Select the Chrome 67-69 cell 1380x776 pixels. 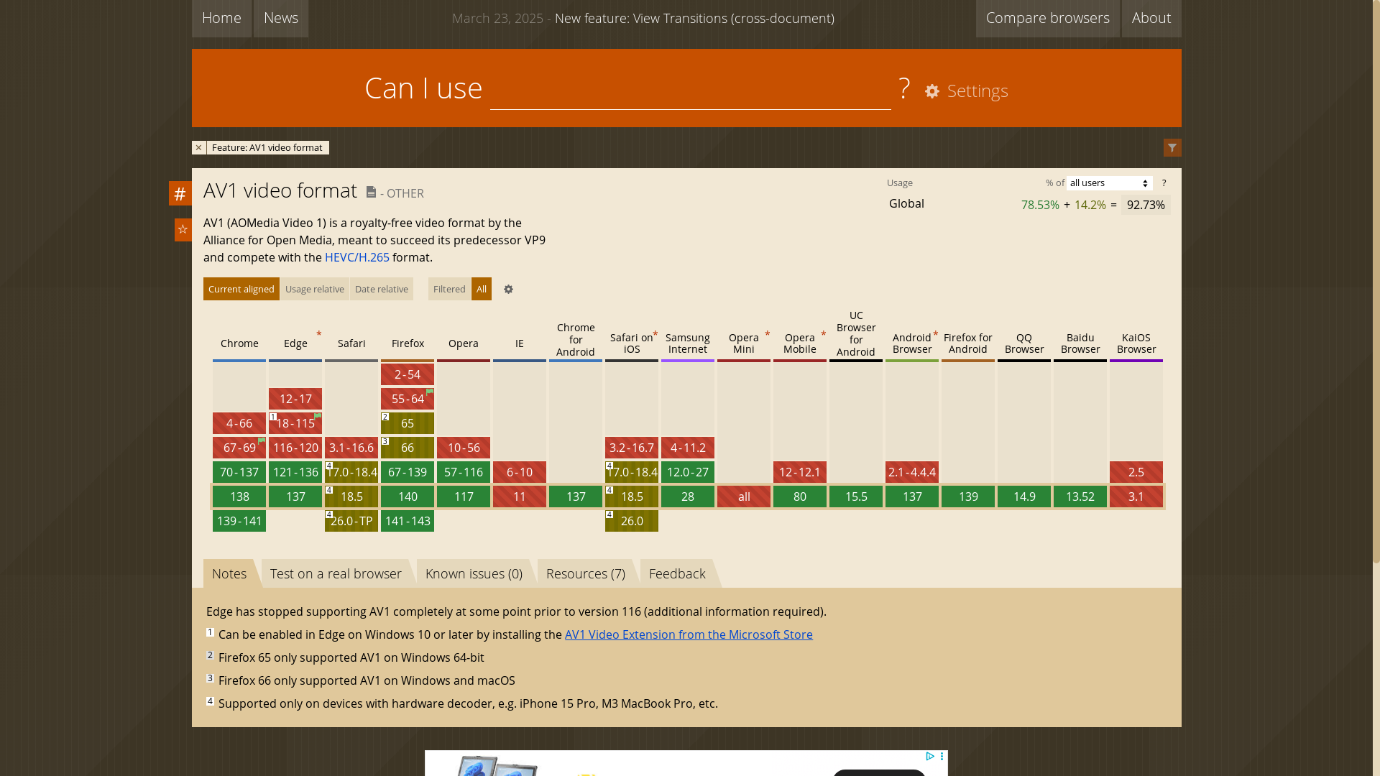(239, 448)
